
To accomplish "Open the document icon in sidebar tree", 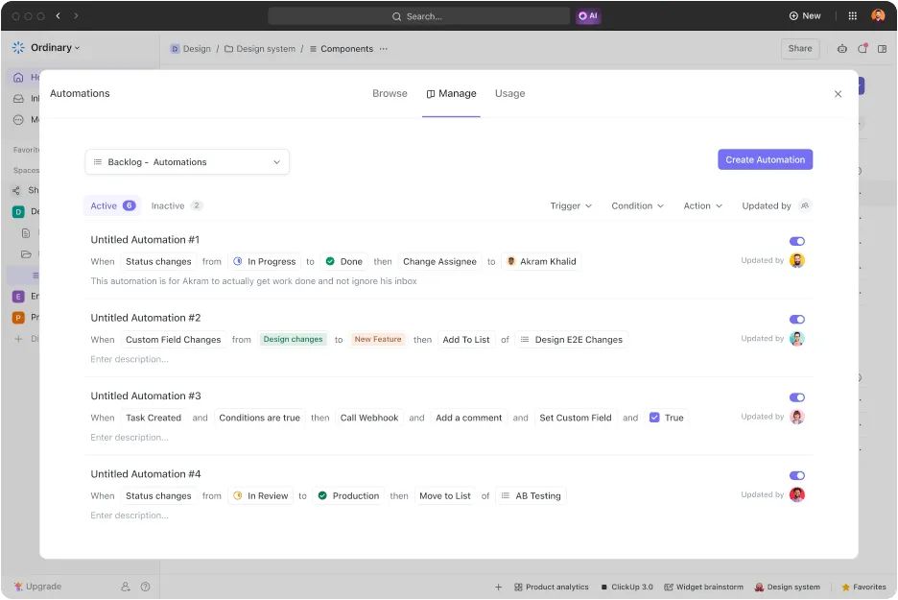I will tap(26, 233).
